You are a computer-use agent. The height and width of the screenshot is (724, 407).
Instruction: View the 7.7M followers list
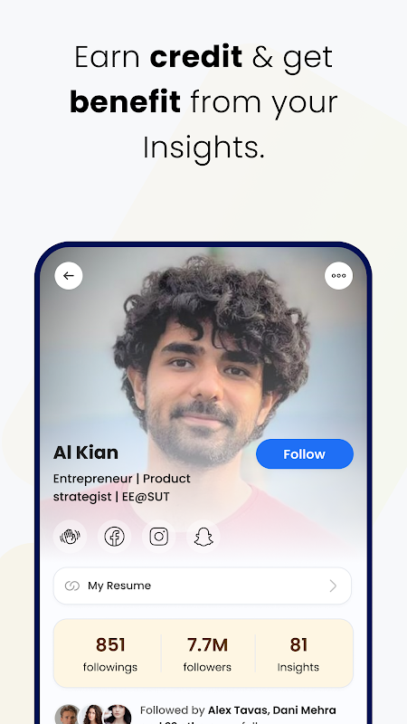click(207, 654)
